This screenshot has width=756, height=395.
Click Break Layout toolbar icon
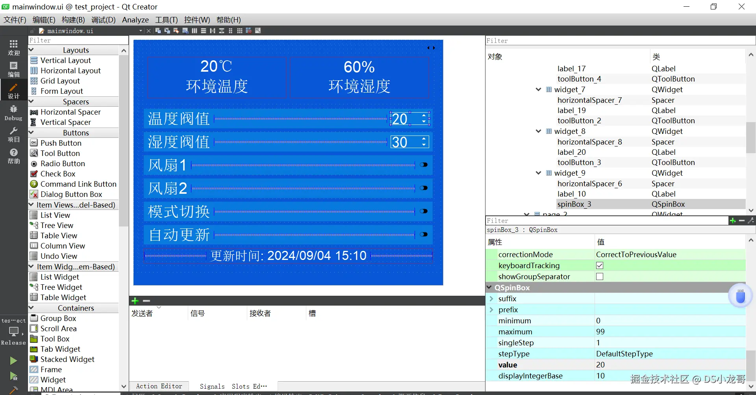pyautogui.click(x=249, y=31)
